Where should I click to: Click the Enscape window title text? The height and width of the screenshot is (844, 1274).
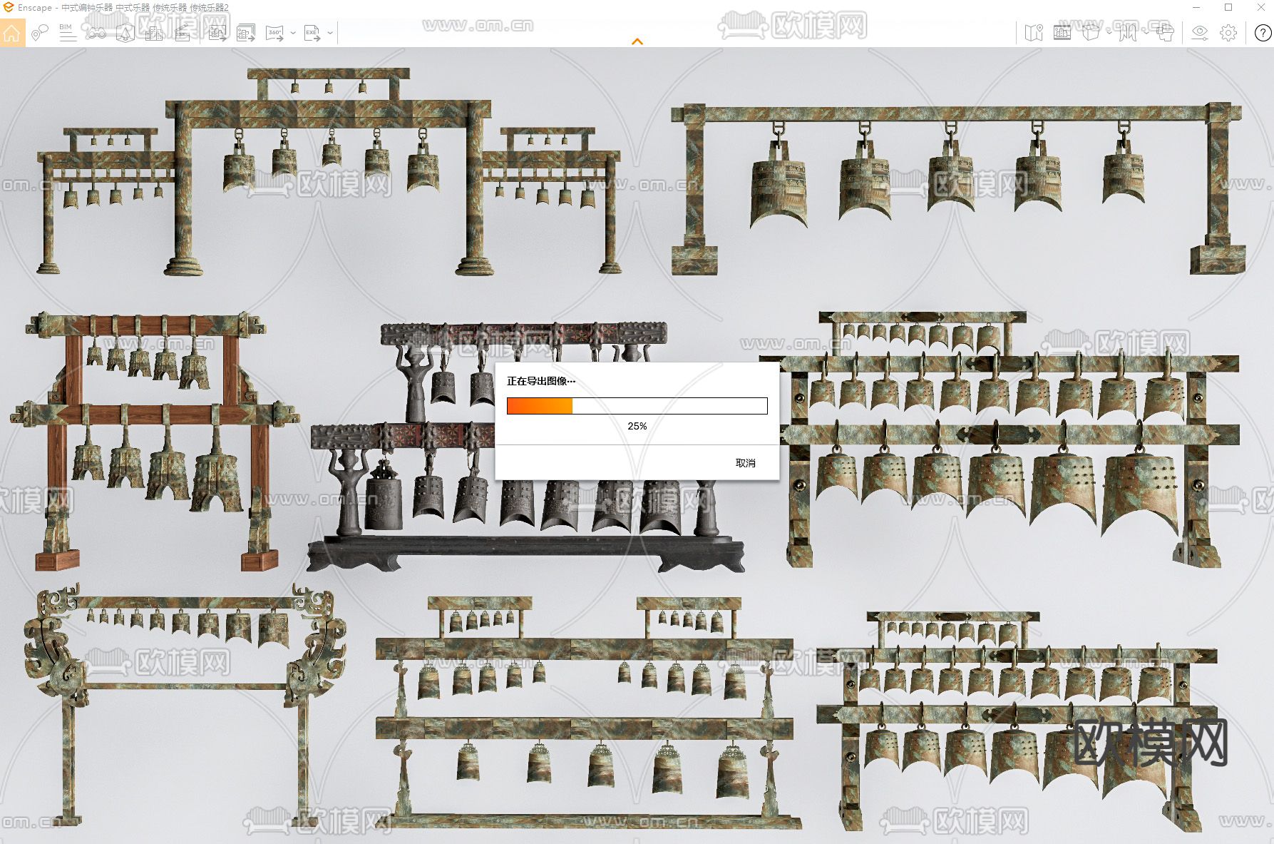pos(123,8)
